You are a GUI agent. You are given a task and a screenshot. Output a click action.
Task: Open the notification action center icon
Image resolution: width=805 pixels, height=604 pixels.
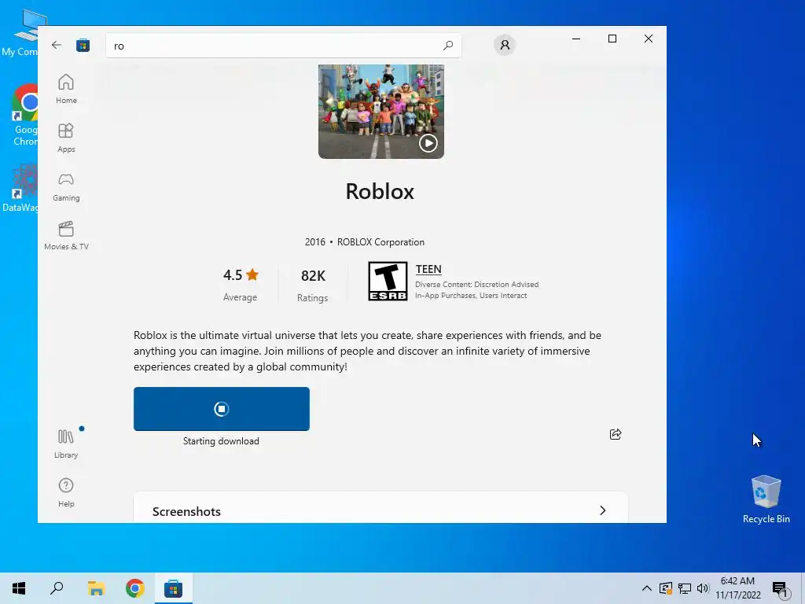point(780,588)
